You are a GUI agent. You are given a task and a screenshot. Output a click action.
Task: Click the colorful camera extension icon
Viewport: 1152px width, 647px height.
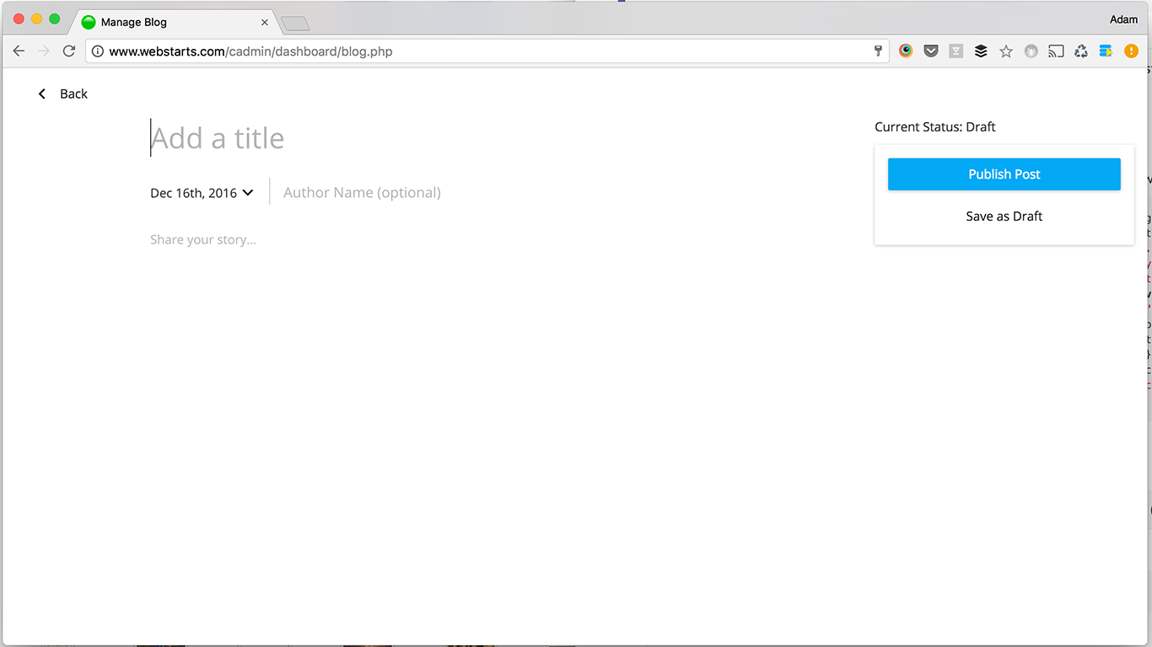(x=906, y=51)
